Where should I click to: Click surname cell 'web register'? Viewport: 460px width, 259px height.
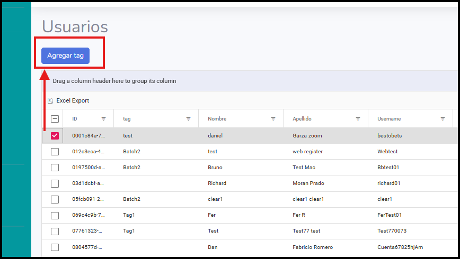point(307,152)
